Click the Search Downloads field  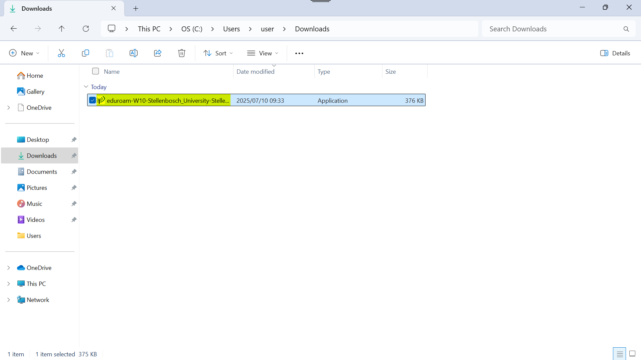(x=553, y=29)
